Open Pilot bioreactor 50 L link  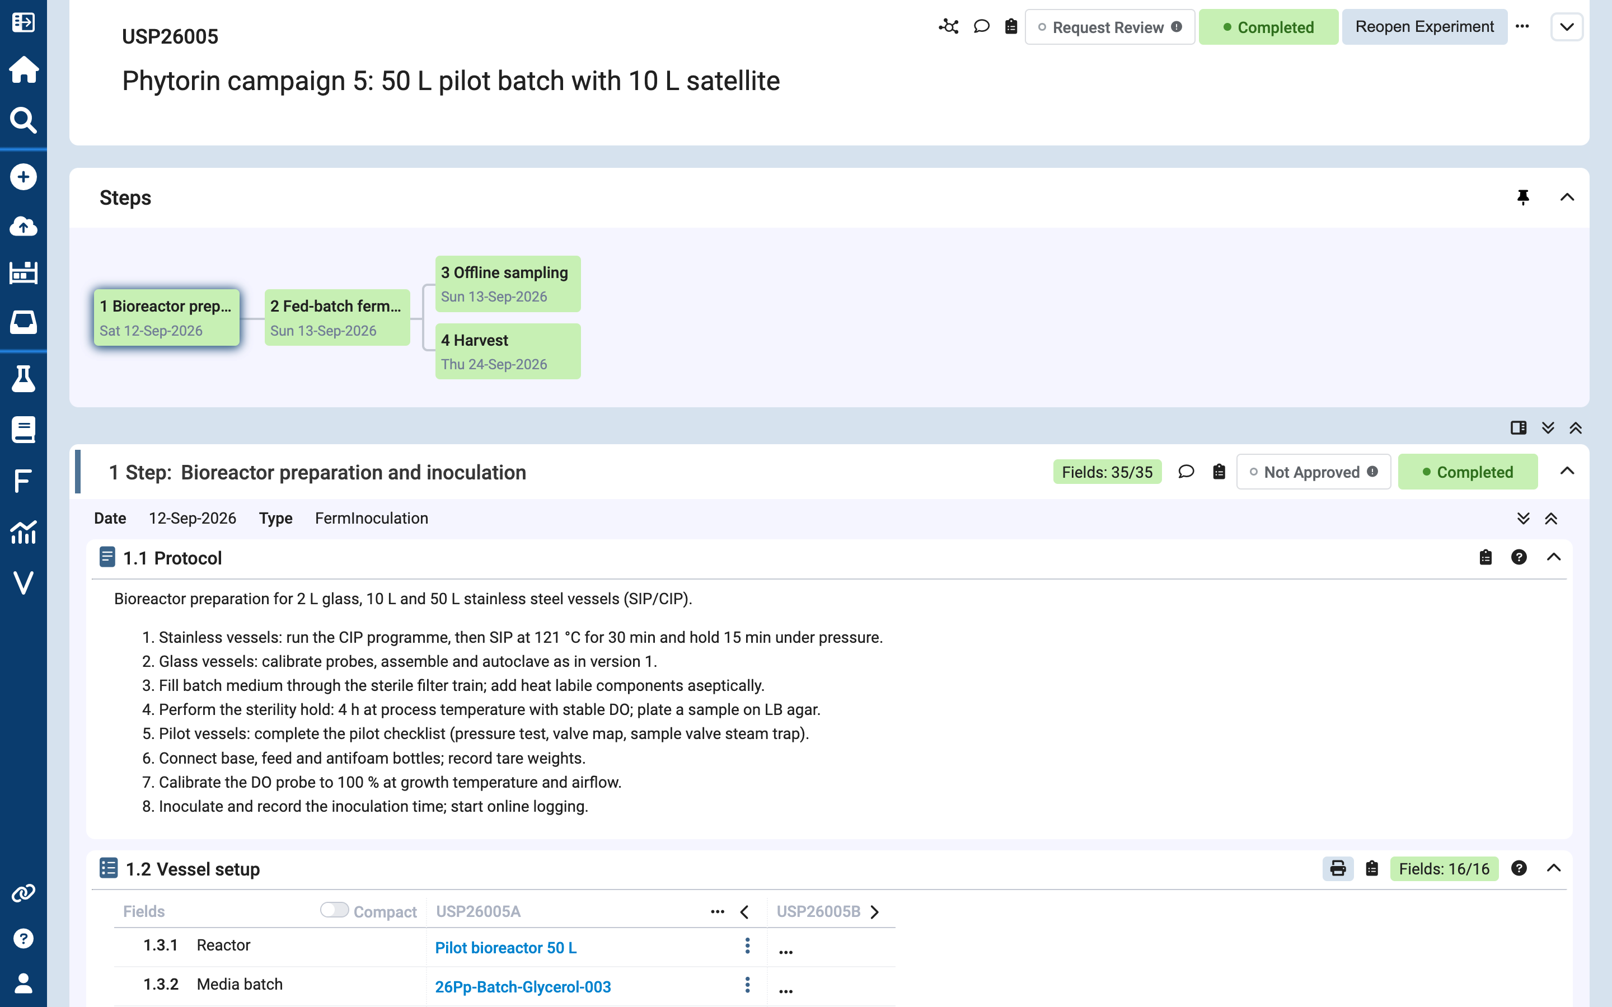[x=505, y=947]
